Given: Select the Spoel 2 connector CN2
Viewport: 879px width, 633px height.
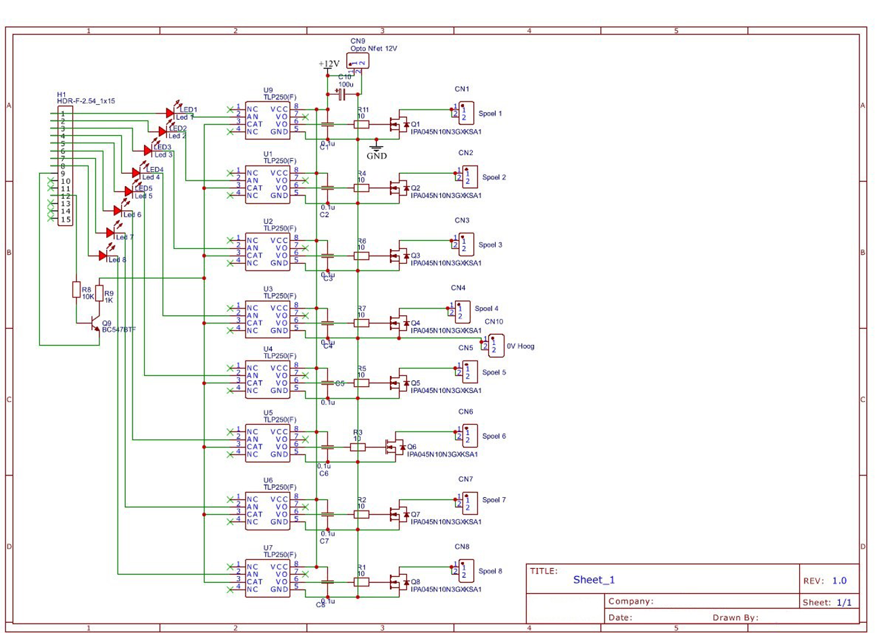Looking at the screenshot, I should tap(469, 177).
